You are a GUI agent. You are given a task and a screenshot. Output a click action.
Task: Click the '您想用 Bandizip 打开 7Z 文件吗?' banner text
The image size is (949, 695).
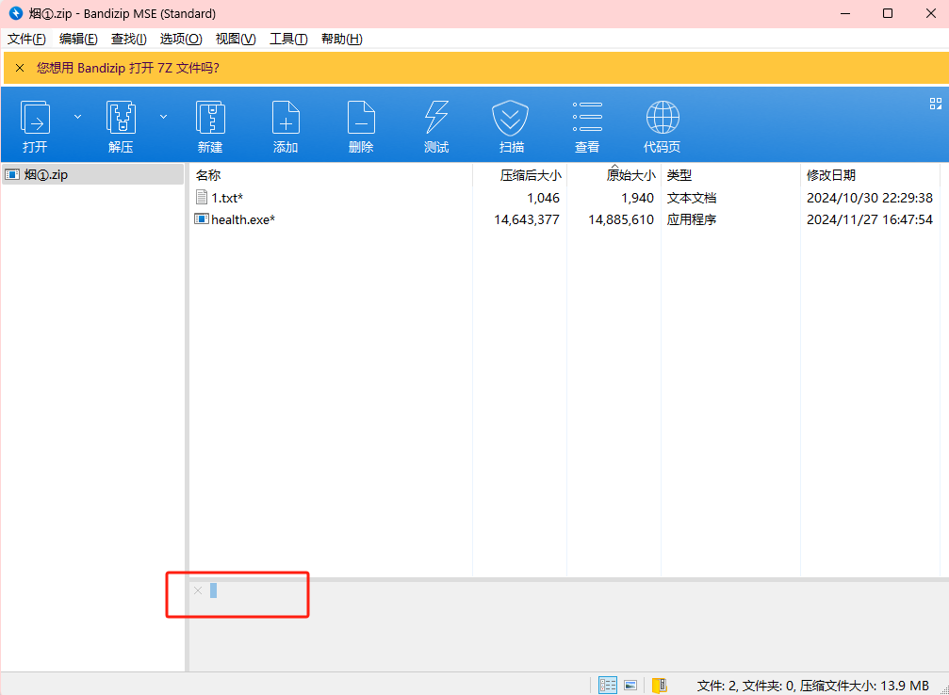(128, 68)
